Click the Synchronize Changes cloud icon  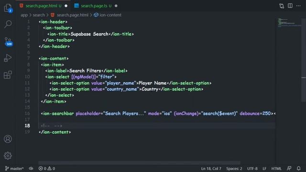31,168
